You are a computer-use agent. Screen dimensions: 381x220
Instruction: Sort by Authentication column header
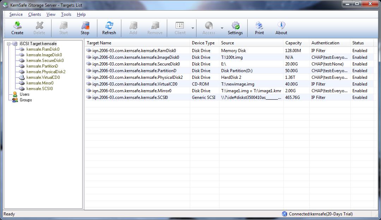330,43
